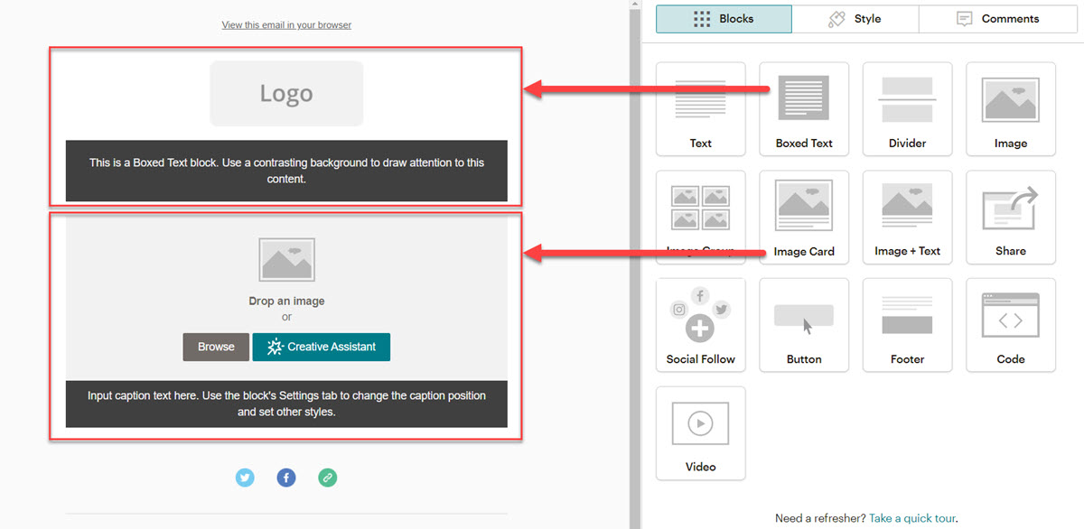
Task: Select the Text content block
Action: click(701, 109)
